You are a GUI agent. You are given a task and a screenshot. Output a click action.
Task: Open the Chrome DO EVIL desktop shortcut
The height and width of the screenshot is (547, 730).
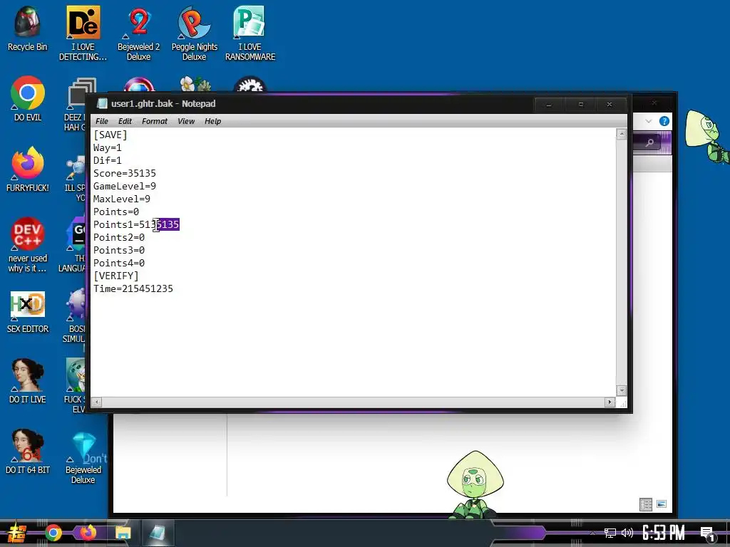click(28, 98)
